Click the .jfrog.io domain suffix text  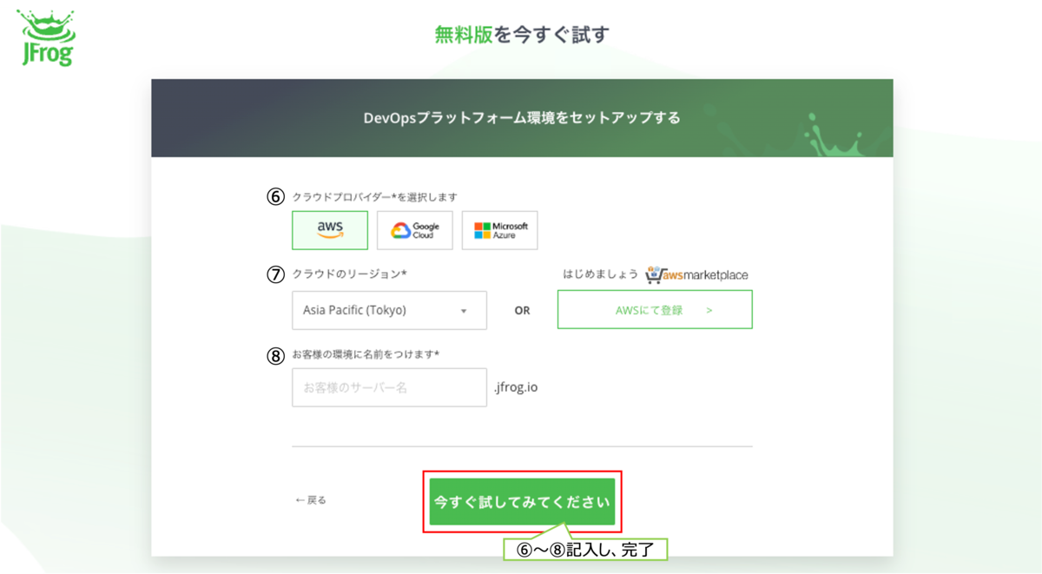pyautogui.click(x=515, y=387)
